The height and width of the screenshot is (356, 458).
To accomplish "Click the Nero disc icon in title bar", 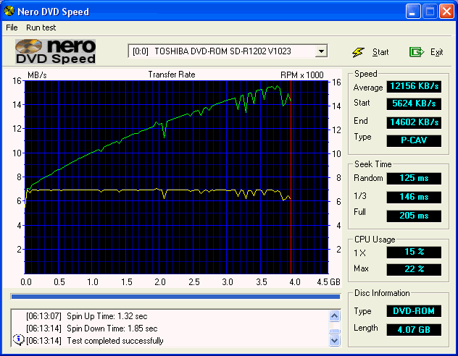I will pyautogui.click(x=9, y=11).
